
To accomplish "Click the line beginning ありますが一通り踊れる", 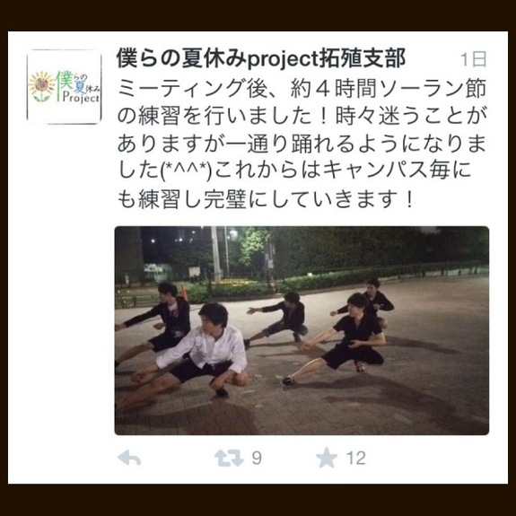I will point(302,144).
